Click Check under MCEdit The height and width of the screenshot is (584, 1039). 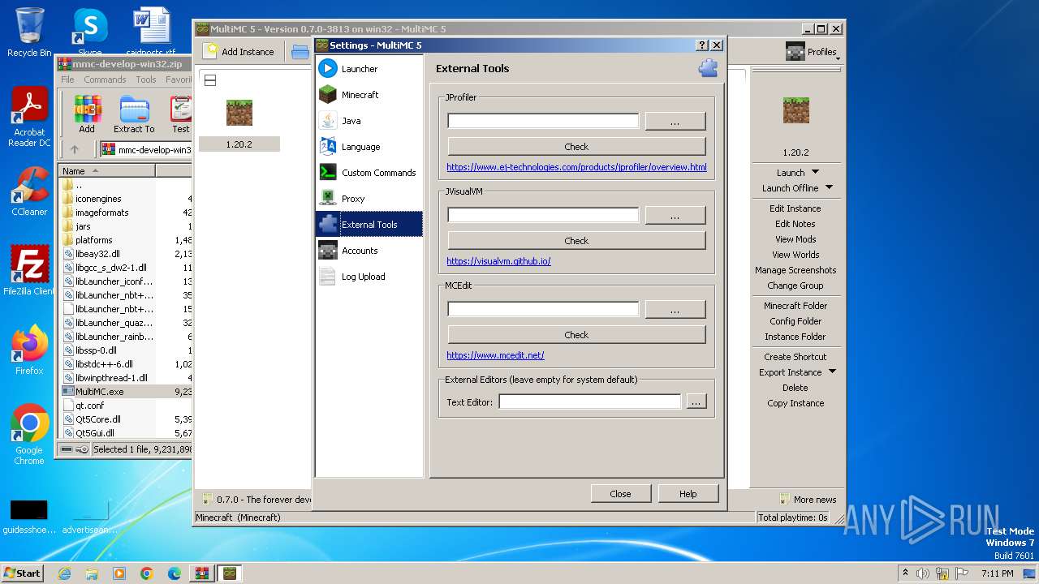[x=576, y=335]
